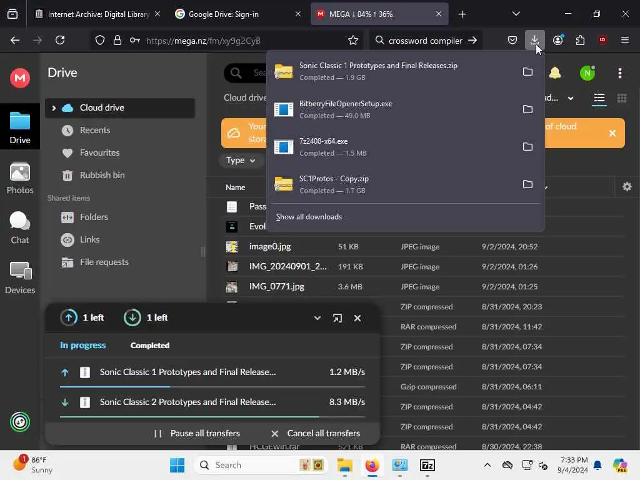This screenshot has height=480, width=640.
Task: Open Windows Start menu
Action: 177,465
